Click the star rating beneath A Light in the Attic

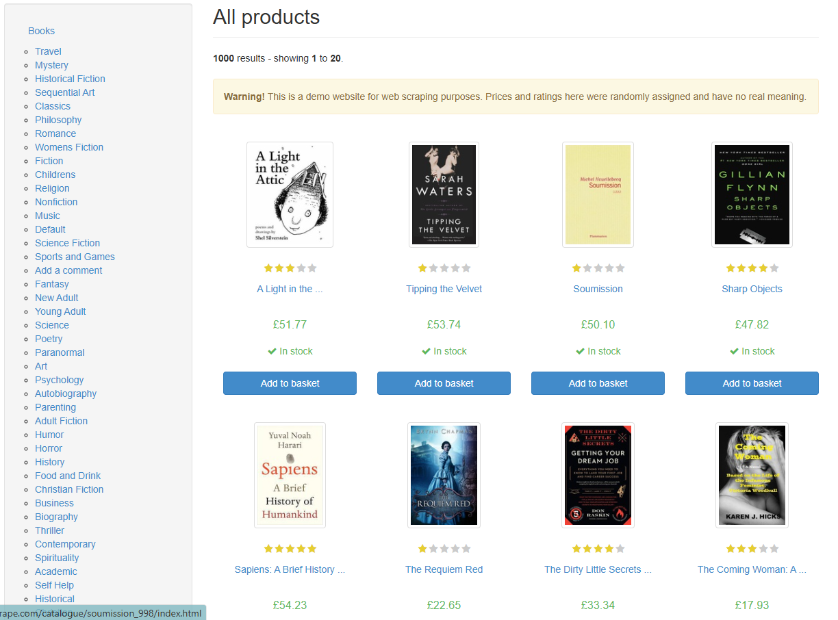290,268
